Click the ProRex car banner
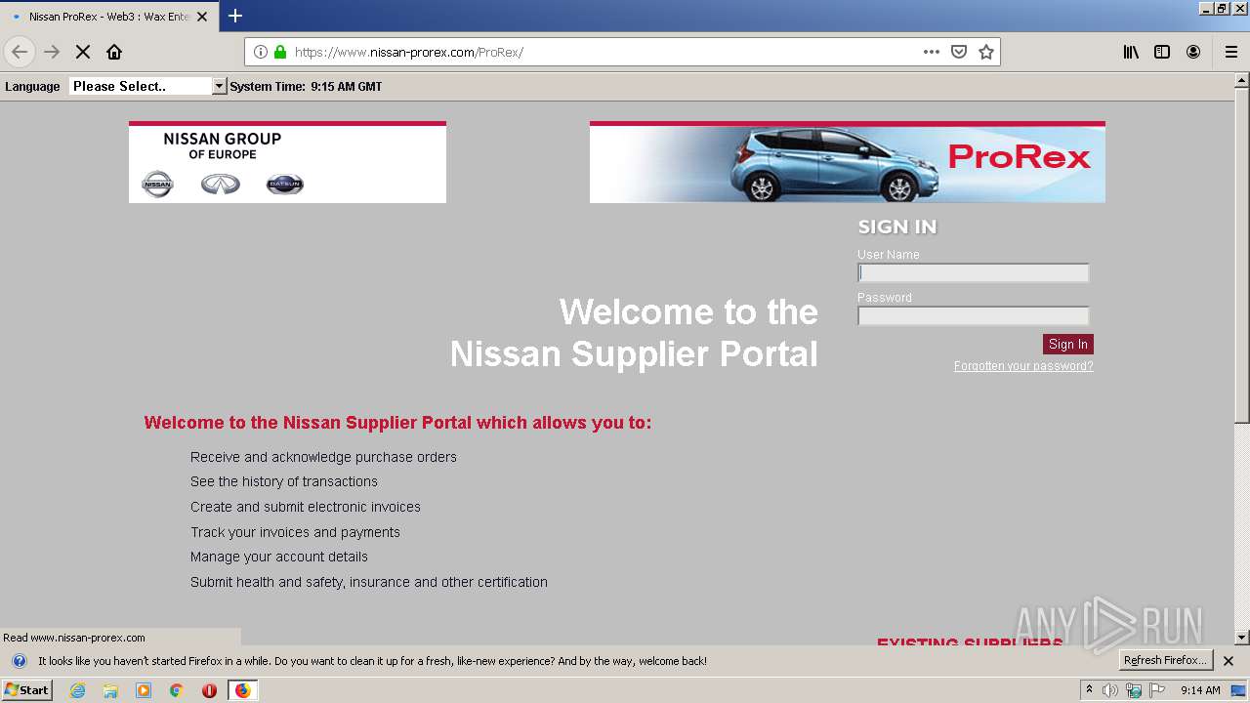1250x703 pixels. 848,162
